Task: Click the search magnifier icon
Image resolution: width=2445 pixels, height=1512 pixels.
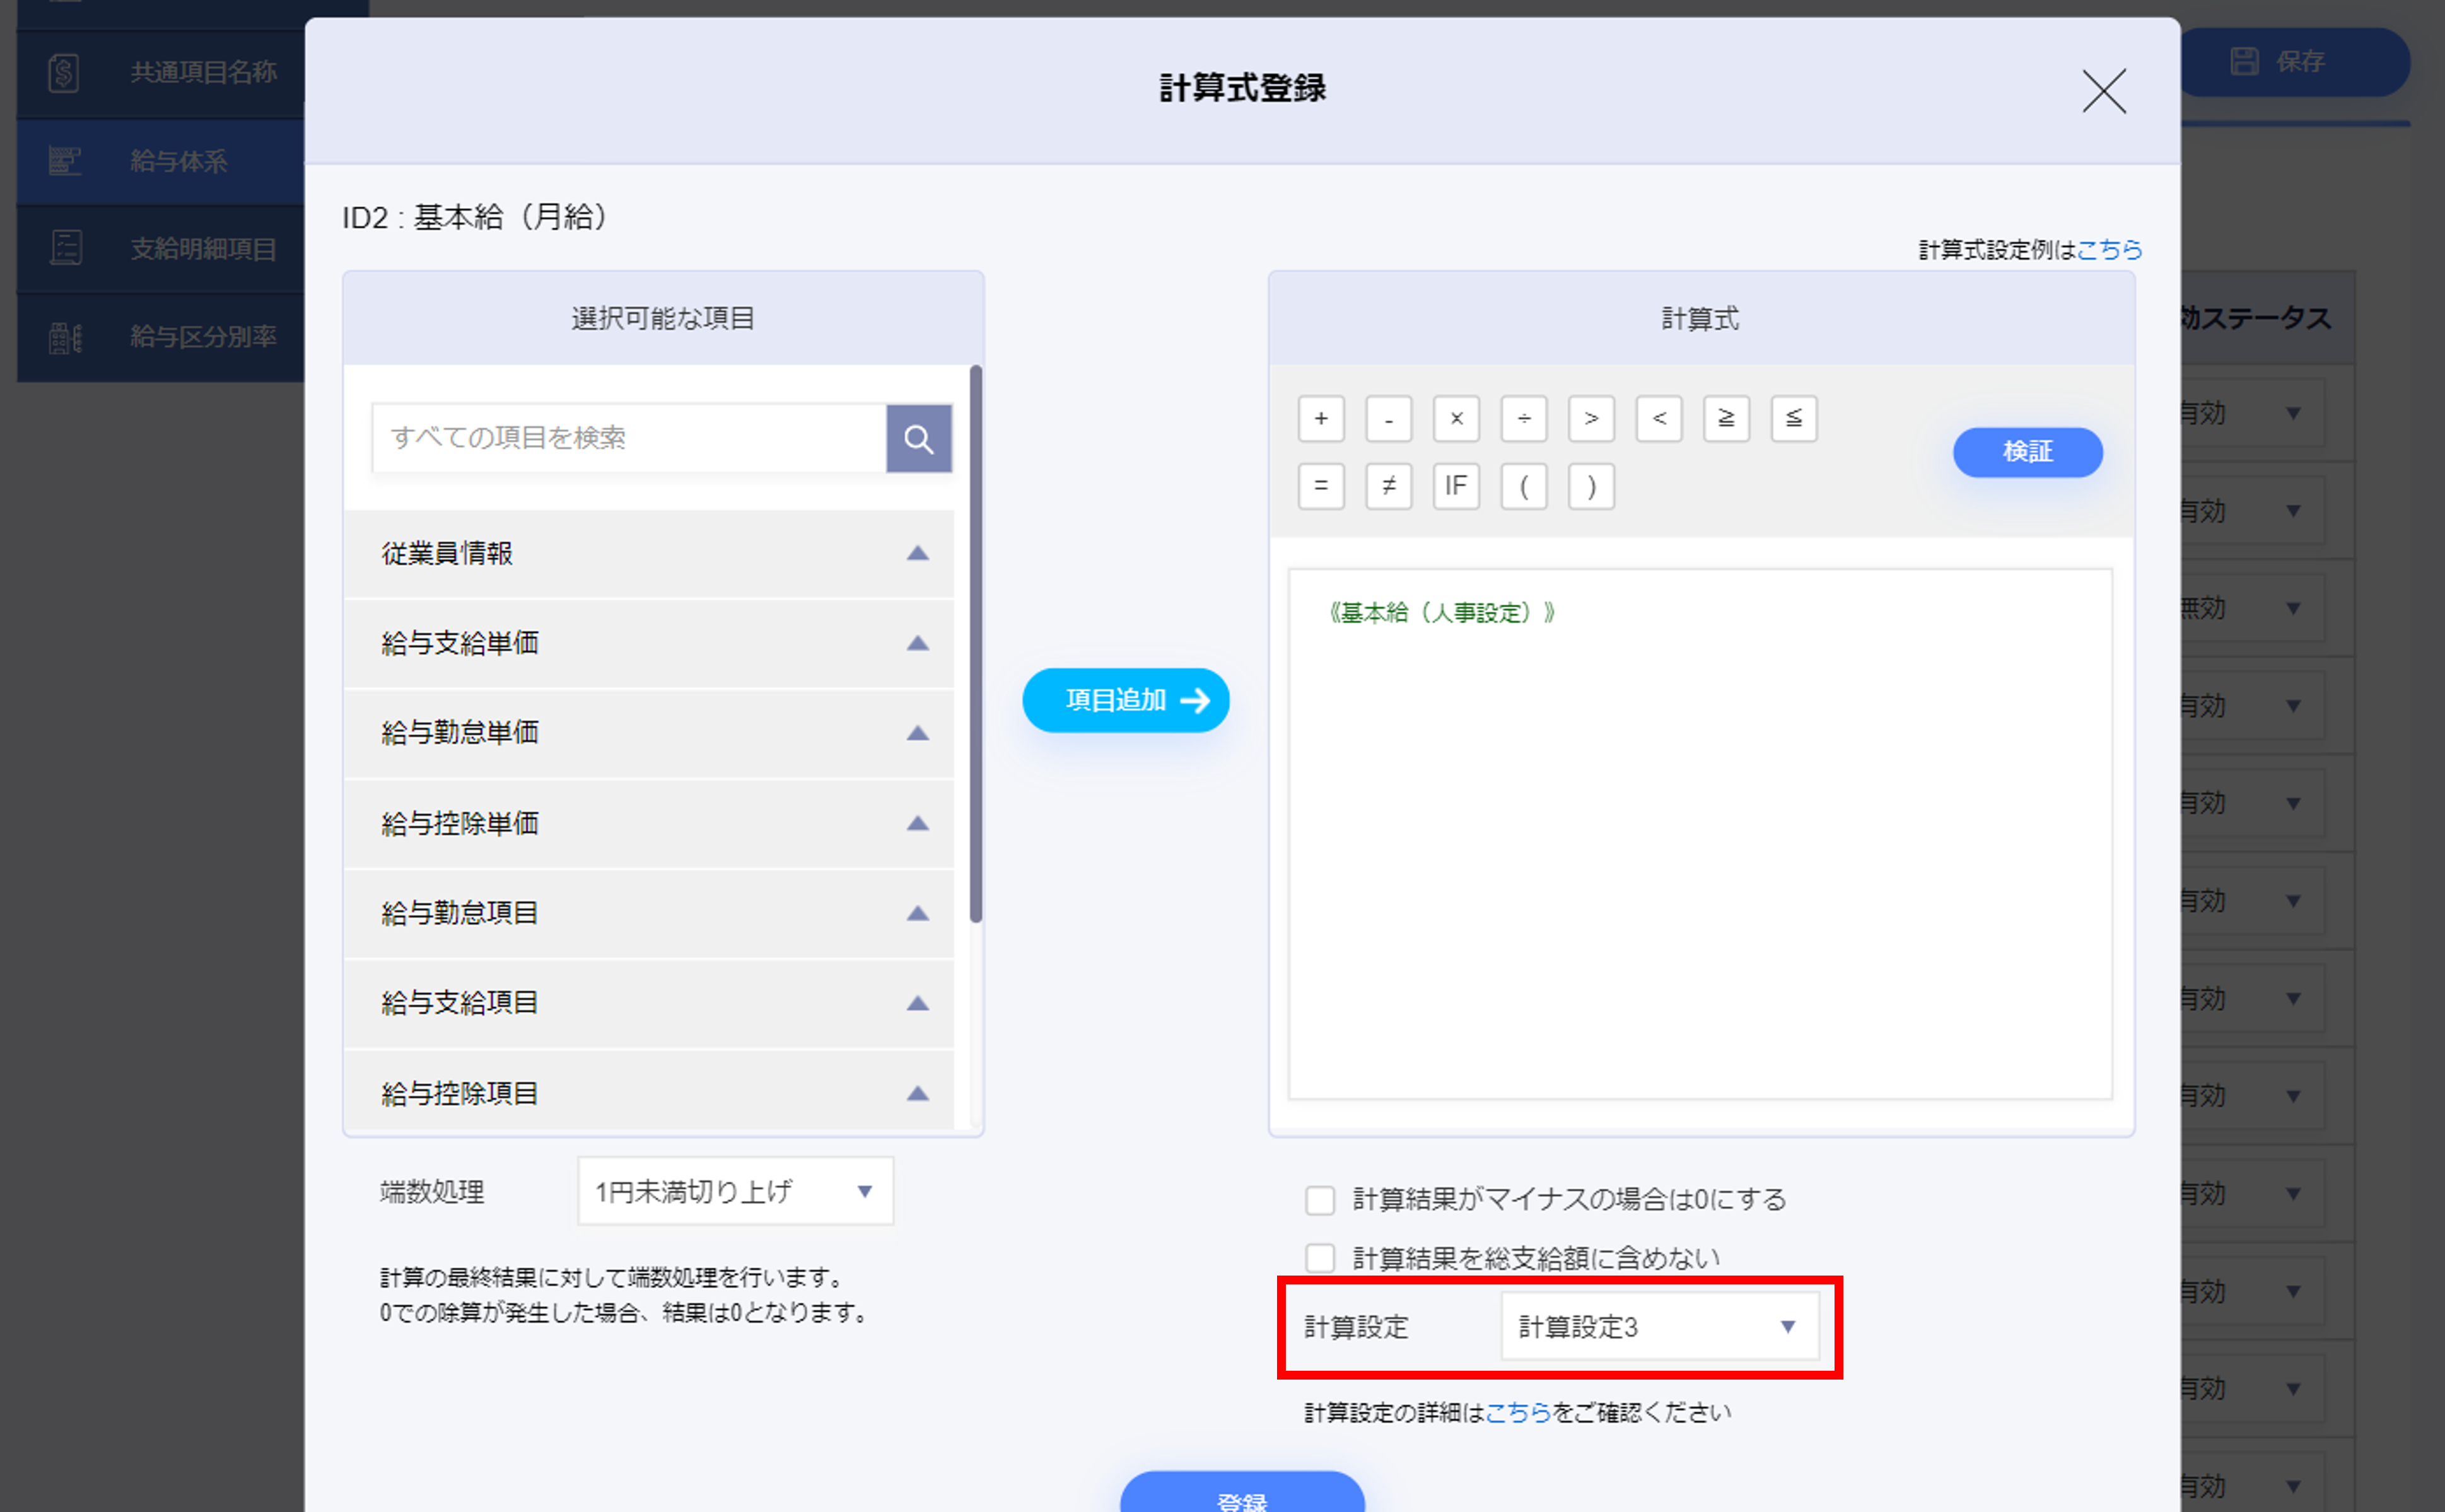Action: [x=918, y=438]
